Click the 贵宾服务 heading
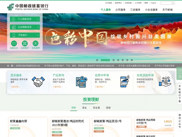The width and height of the screenshot is (182, 137). [x=16, y=75]
